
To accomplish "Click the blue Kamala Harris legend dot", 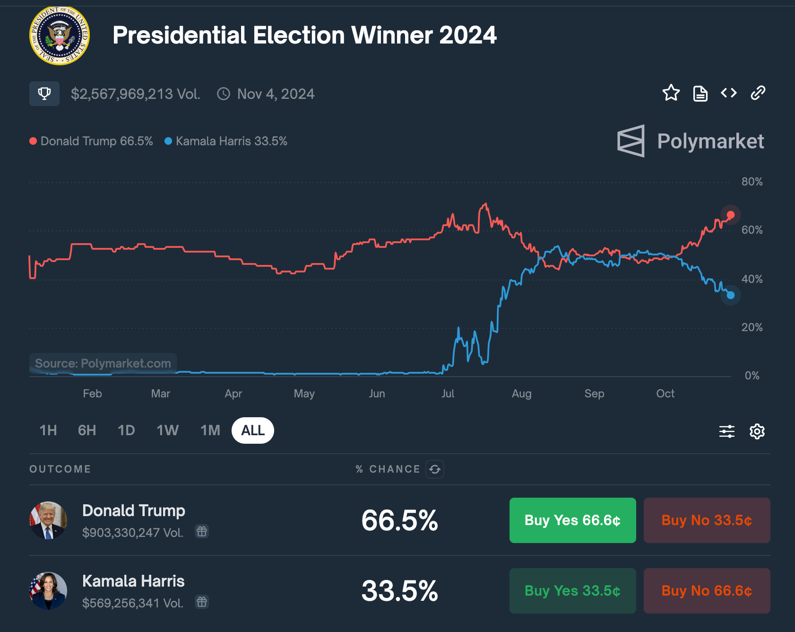I will pyautogui.click(x=168, y=141).
